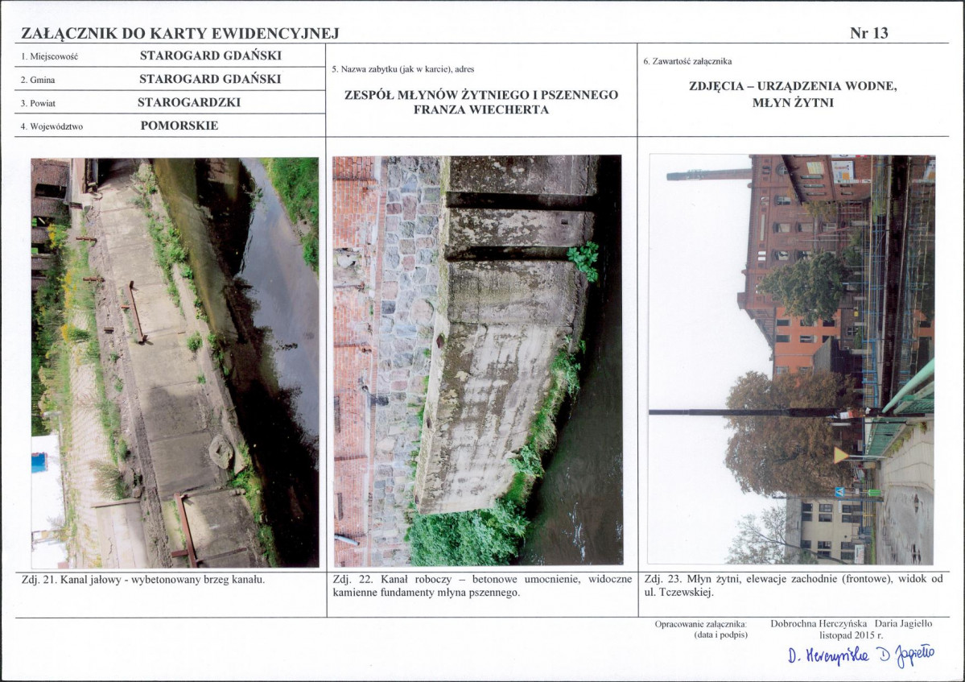Click the '2. Gmina' field label
This screenshot has height=682, width=965.
pyautogui.click(x=38, y=80)
